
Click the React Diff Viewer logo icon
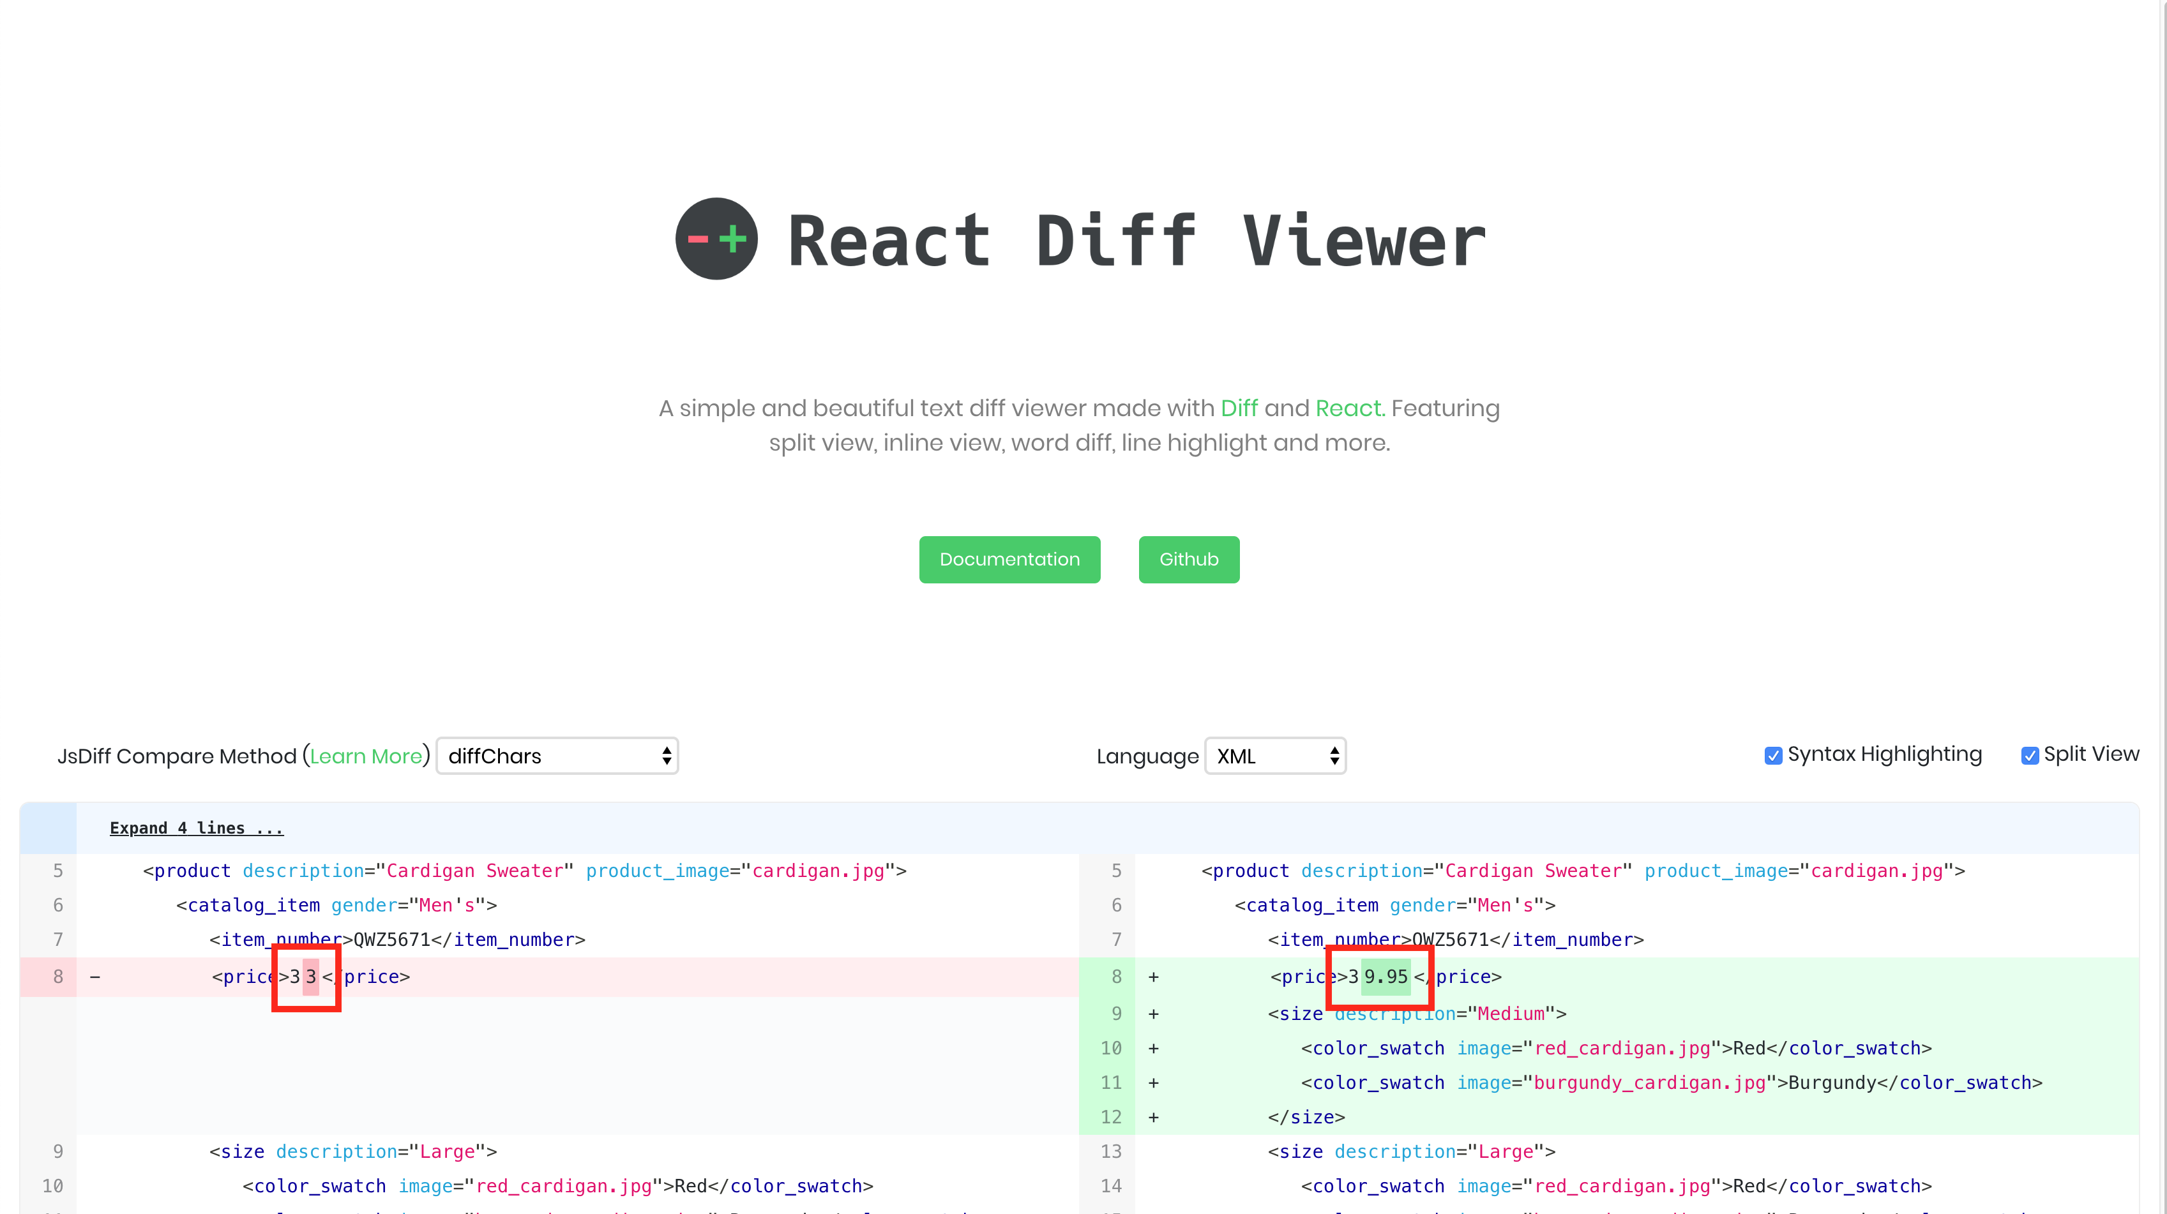coord(716,239)
